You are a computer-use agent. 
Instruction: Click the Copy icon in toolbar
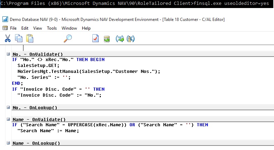19,38
